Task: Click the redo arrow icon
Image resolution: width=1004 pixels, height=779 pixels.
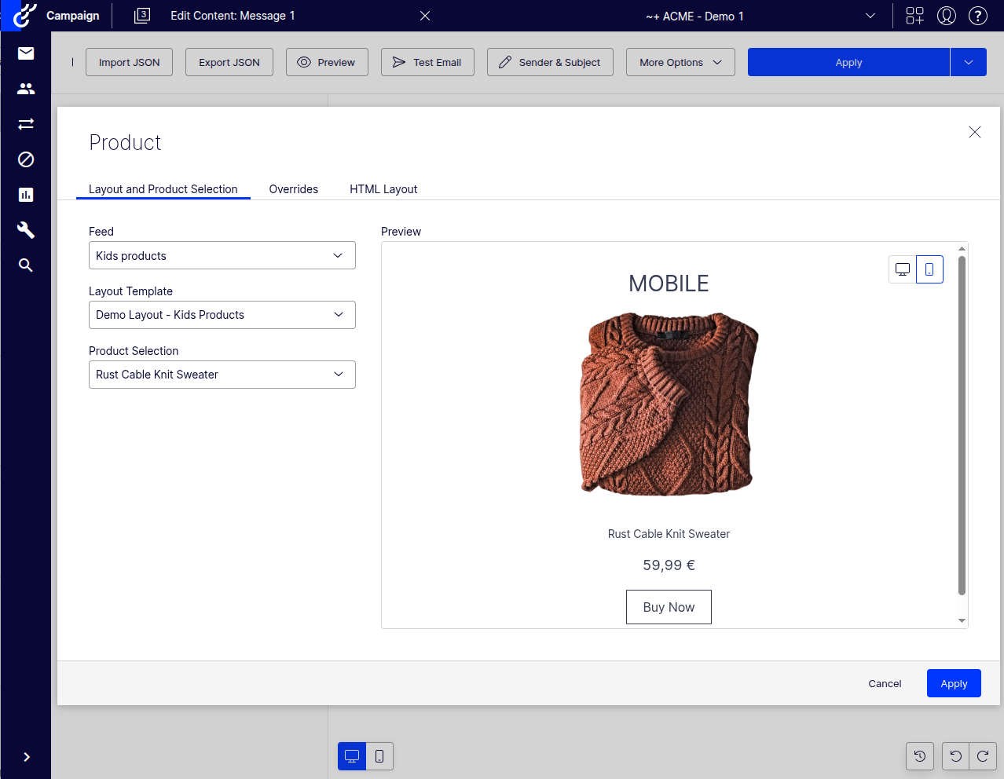Action: pos(983,756)
